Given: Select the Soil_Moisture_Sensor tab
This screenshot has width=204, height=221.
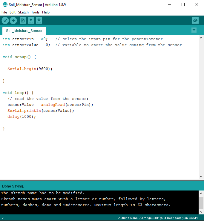Looking at the screenshot, I should click(x=24, y=31).
